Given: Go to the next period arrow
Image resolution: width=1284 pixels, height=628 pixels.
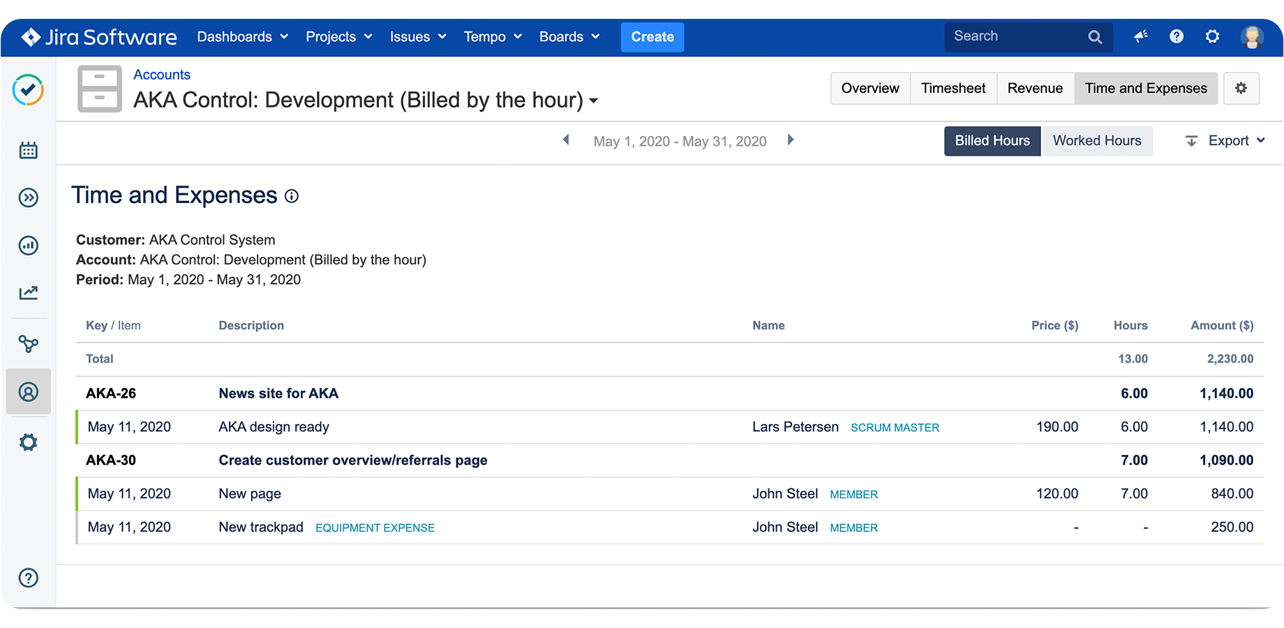Looking at the screenshot, I should point(791,140).
